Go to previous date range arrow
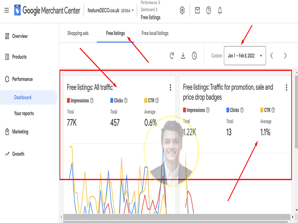 point(271,56)
